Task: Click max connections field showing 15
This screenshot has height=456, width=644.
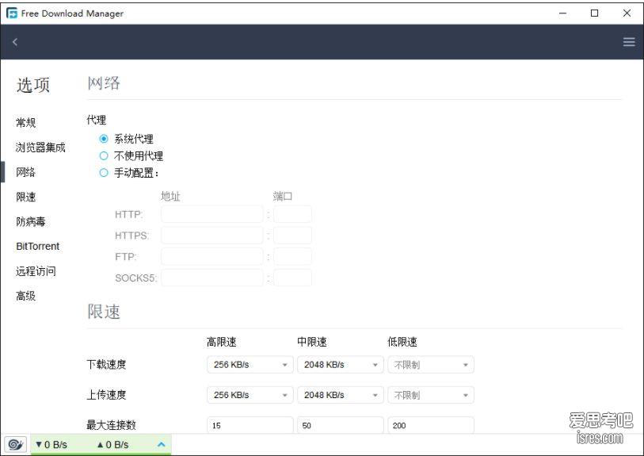Action: [x=250, y=425]
